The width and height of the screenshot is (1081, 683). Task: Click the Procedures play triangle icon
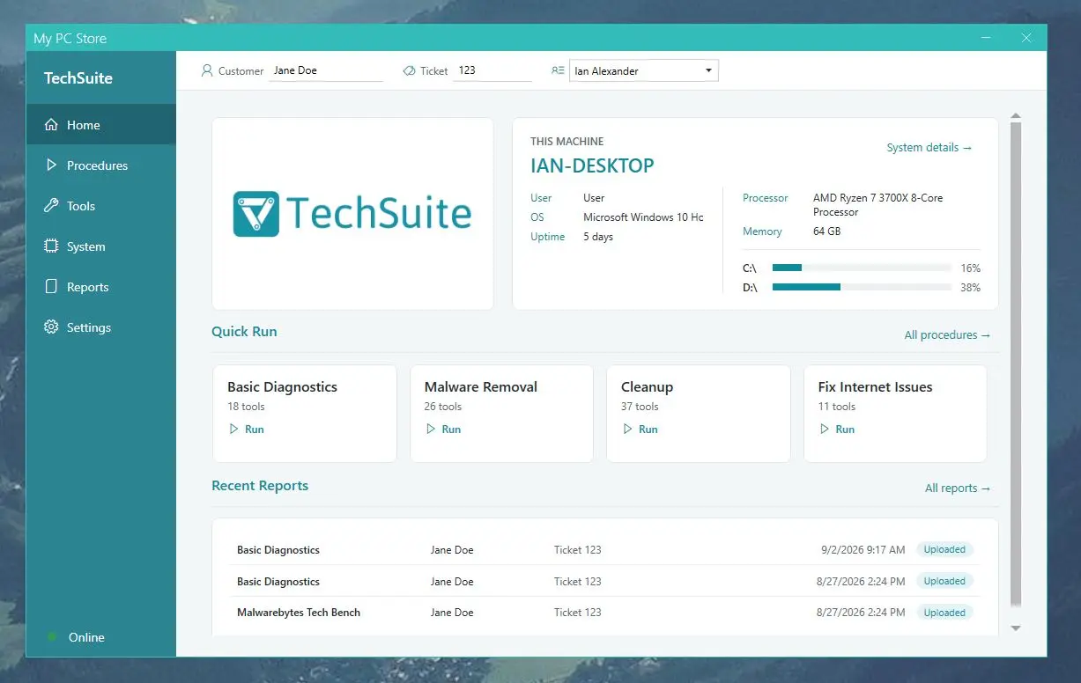point(51,165)
